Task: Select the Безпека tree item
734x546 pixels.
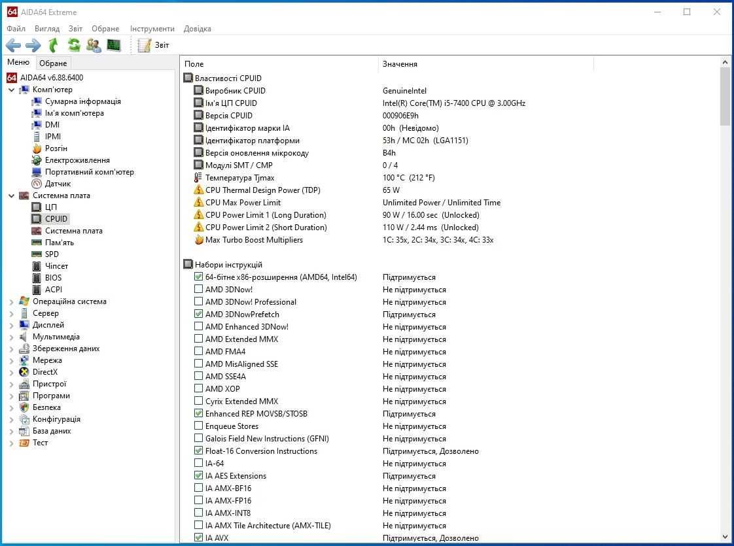Action: click(x=46, y=407)
